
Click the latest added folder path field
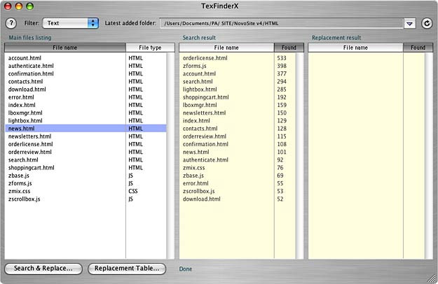pyautogui.click(x=281, y=23)
